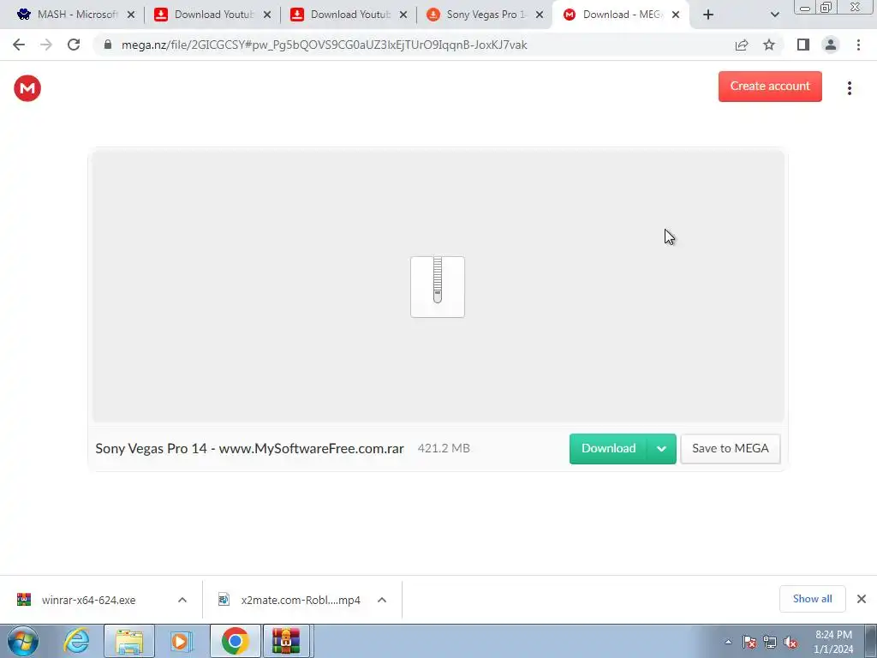The width and height of the screenshot is (877, 658).
Task: Open a new tab with plus button
Action: [x=708, y=15]
